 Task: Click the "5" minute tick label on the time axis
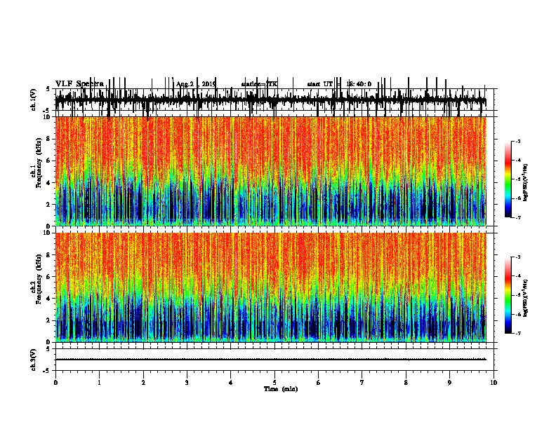274,383
